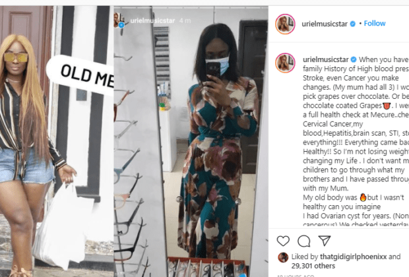The width and height of the screenshot is (409, 277).
Task: View the 29,301 others likes list
Action: (x=313, y=266)
